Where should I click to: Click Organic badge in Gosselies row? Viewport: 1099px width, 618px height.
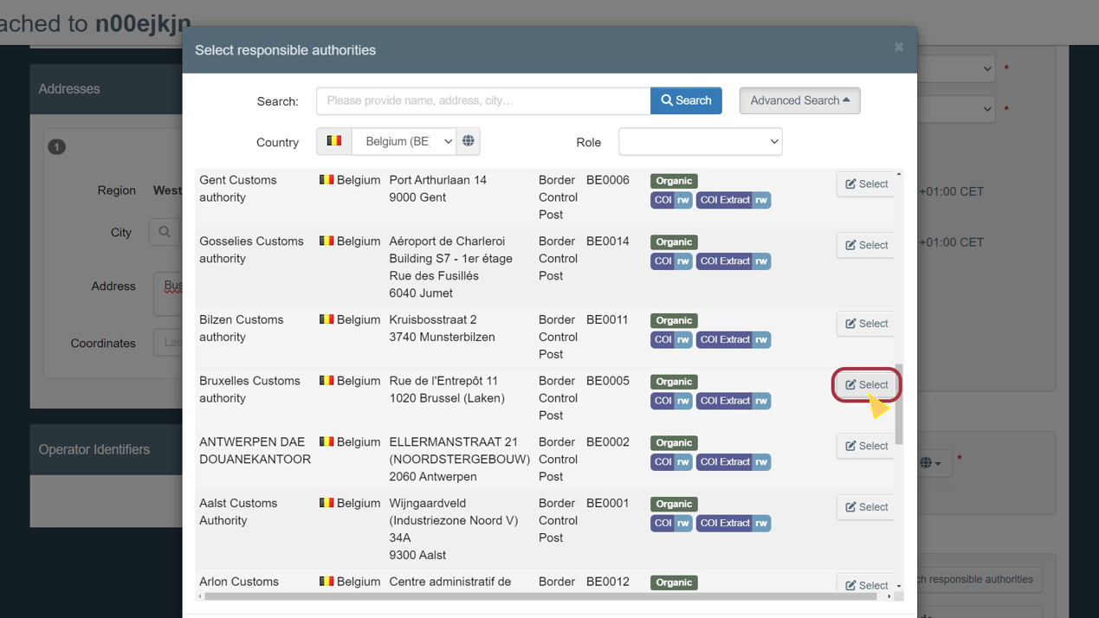coord(674,242)
